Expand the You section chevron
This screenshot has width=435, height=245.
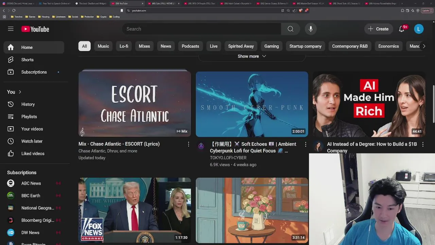20,92
